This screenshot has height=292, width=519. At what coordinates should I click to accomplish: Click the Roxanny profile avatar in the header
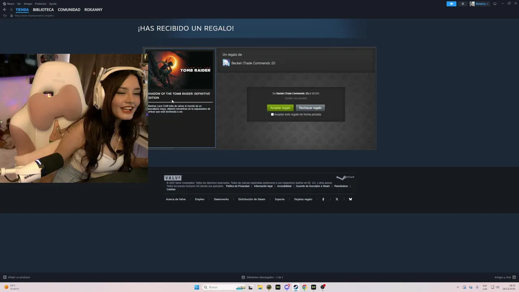[x=472, y=4]
